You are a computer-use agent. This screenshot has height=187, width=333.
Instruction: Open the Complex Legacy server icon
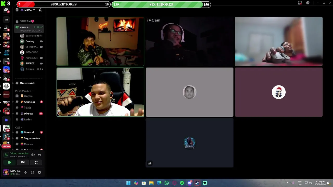point(6,103)
